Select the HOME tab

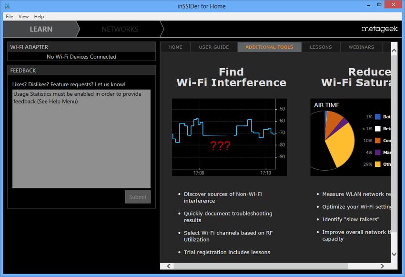click(175, 47)
